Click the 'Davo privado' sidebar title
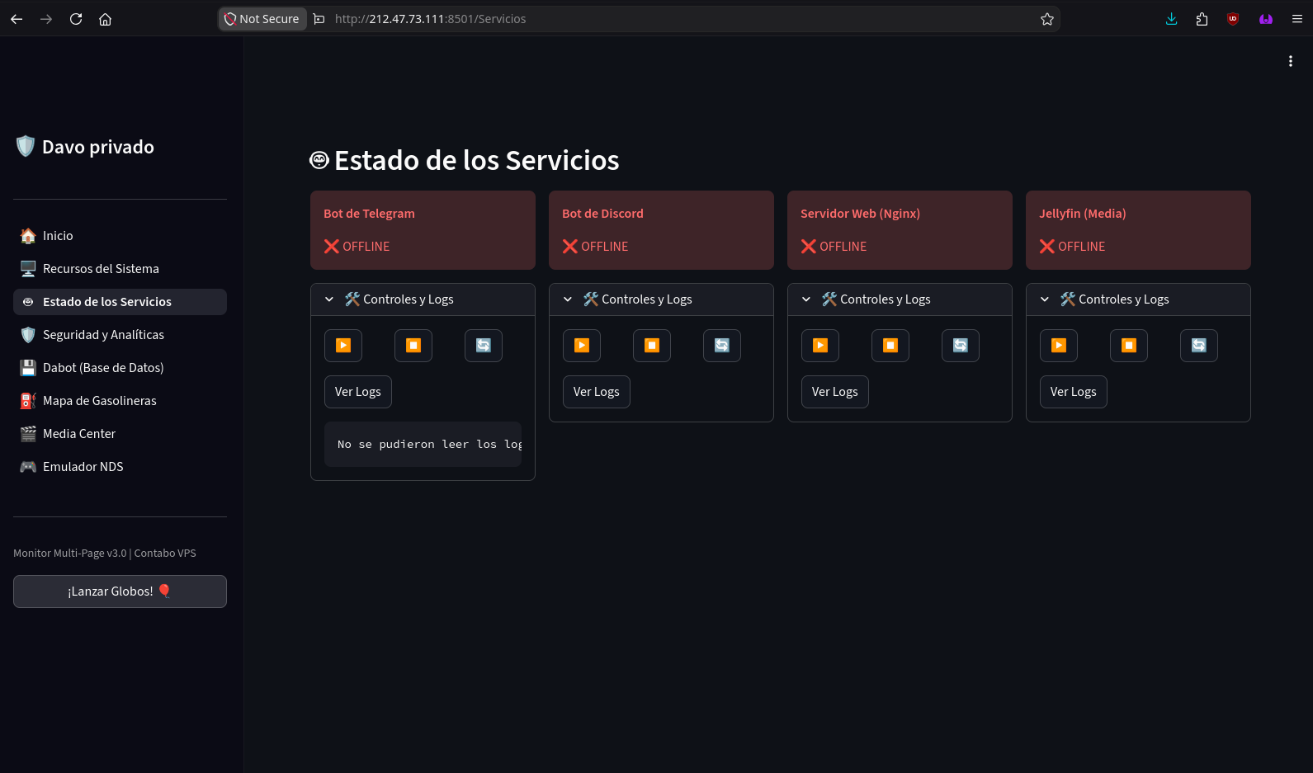The height and width of the screenshot is (773, 1313). pyautogui.click(x=97, y=147)
